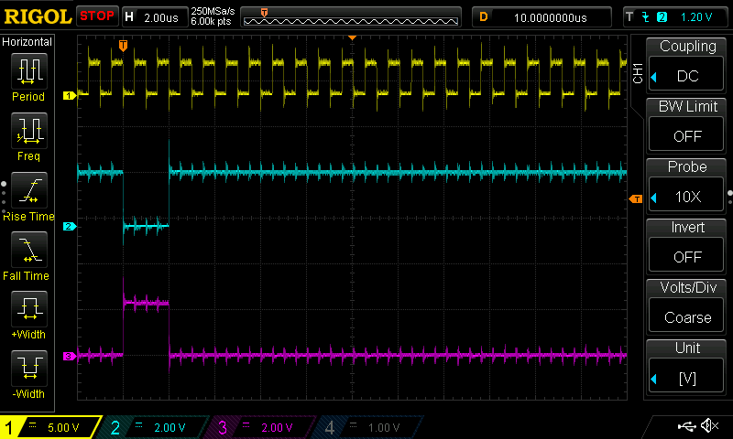The height and width of the screenshot is (439, 733).
Task: Click the yellow channel 1 ground marker
Action: click(x=70, y=96)
